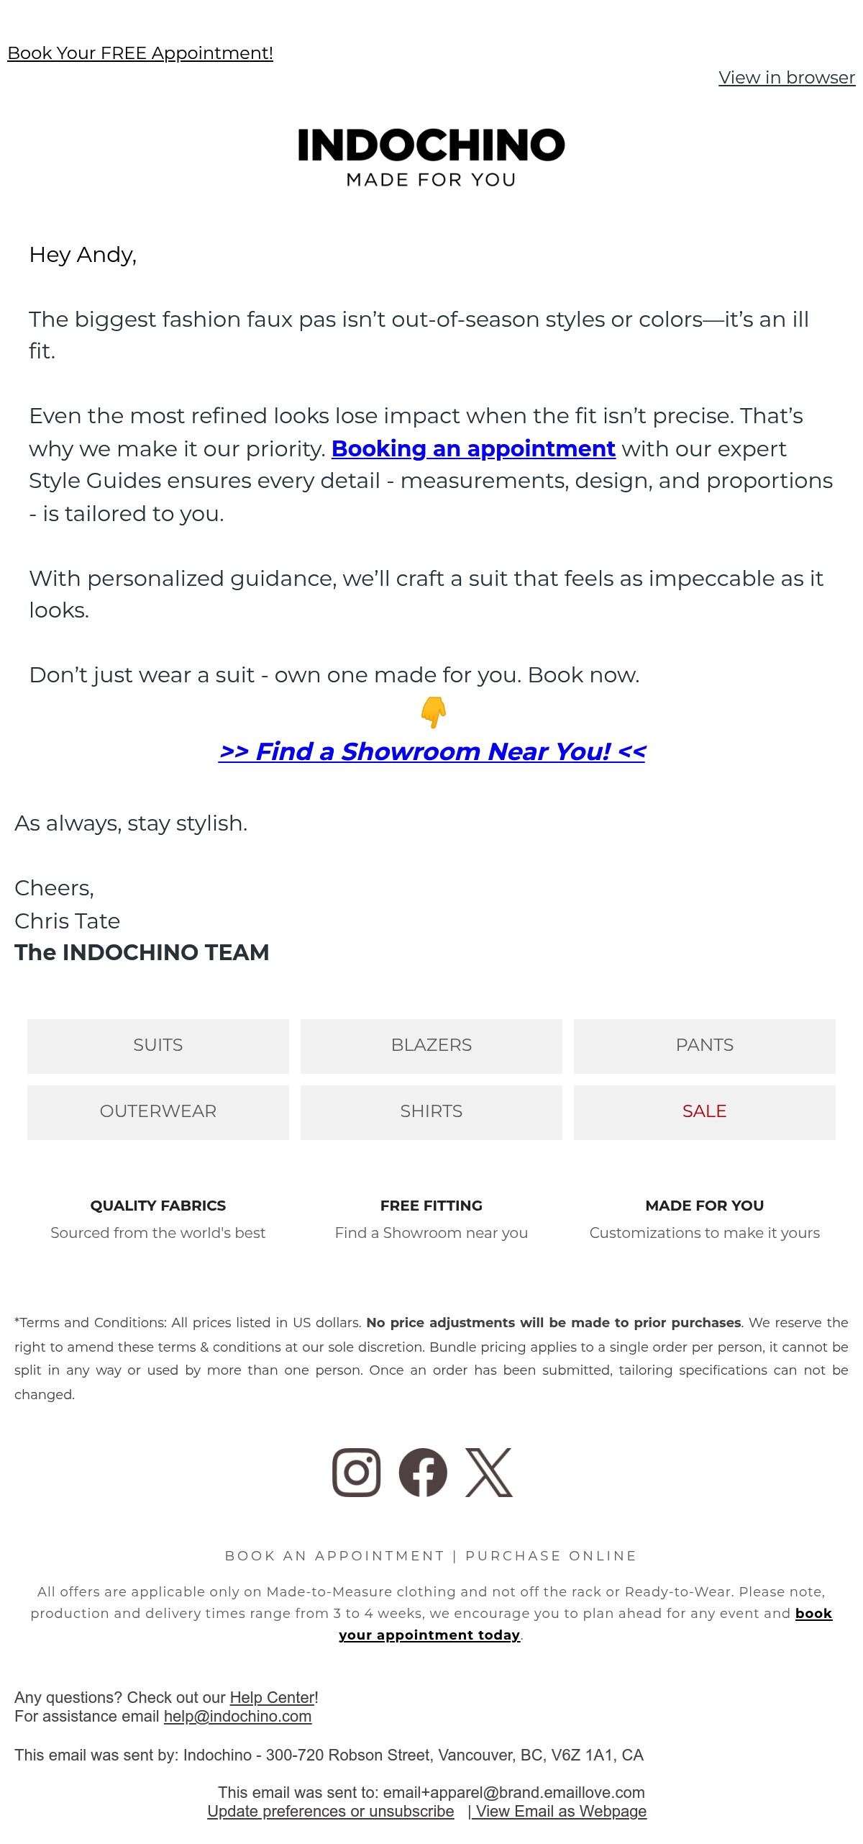This screenshot has height=1844, width=863.
Task: Go to the OUTERWEAR category
Action: (x=158, y=1112)
